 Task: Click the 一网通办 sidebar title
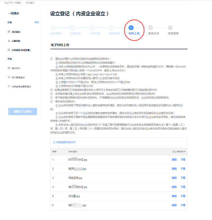14,13
